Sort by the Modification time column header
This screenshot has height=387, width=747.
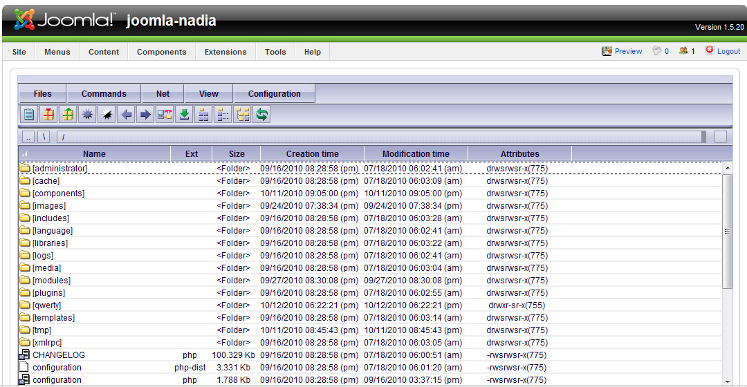pyautogui.click(x=416, y=153)
